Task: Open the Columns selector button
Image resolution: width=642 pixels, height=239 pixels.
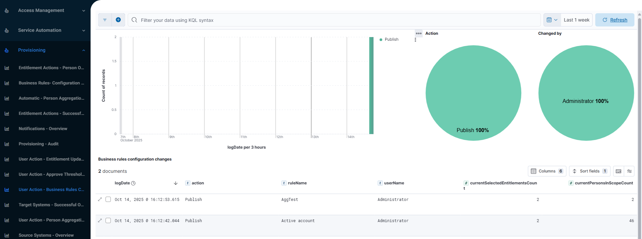Action: point(547,171)
